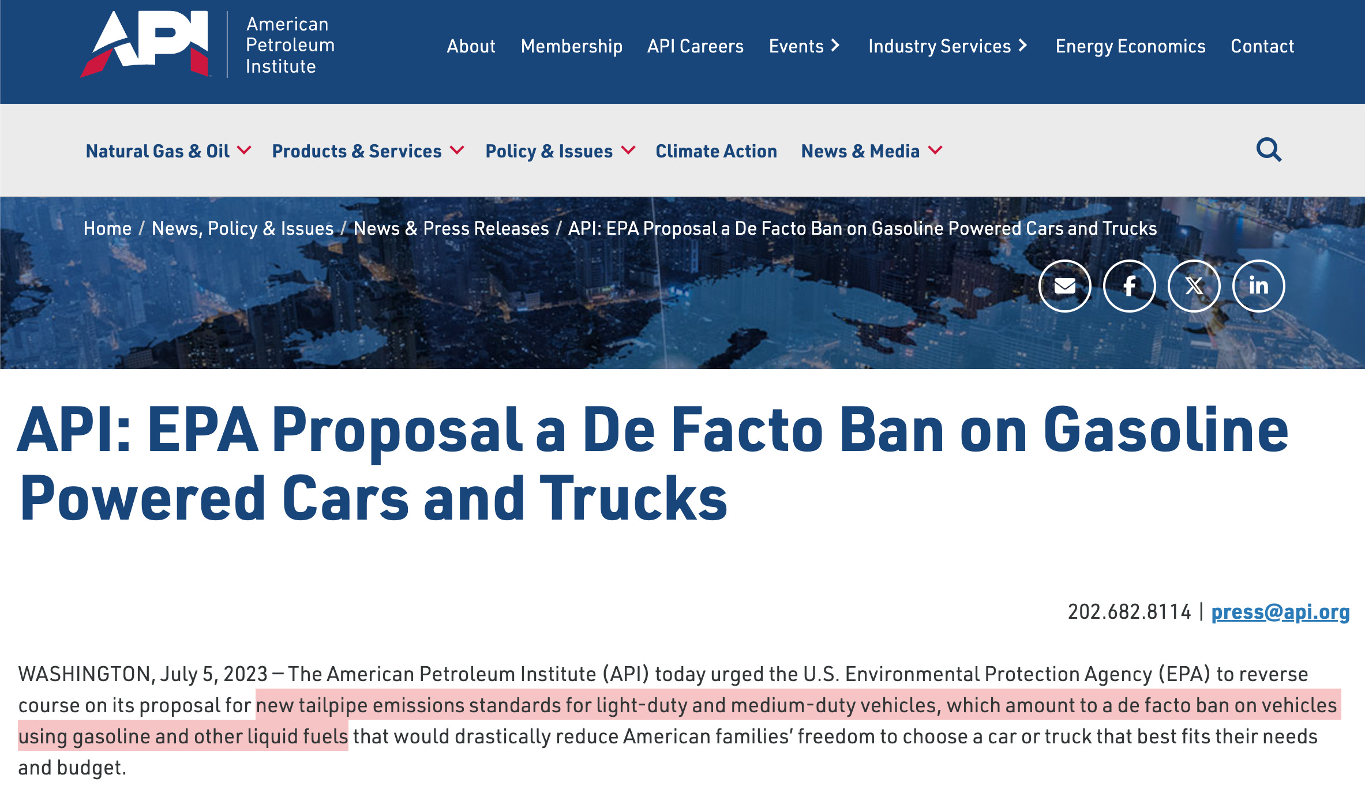This screenshot has width=1365, height=797.
Task: Go to the About page
Action: 471,46
